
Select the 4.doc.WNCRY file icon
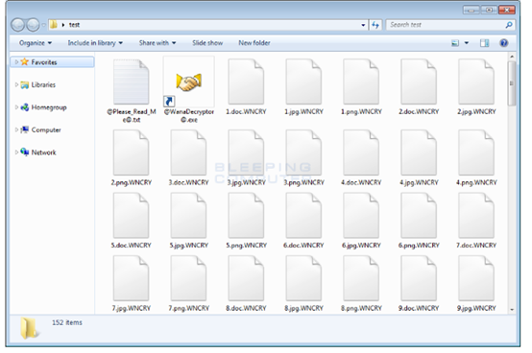(361, 153)
